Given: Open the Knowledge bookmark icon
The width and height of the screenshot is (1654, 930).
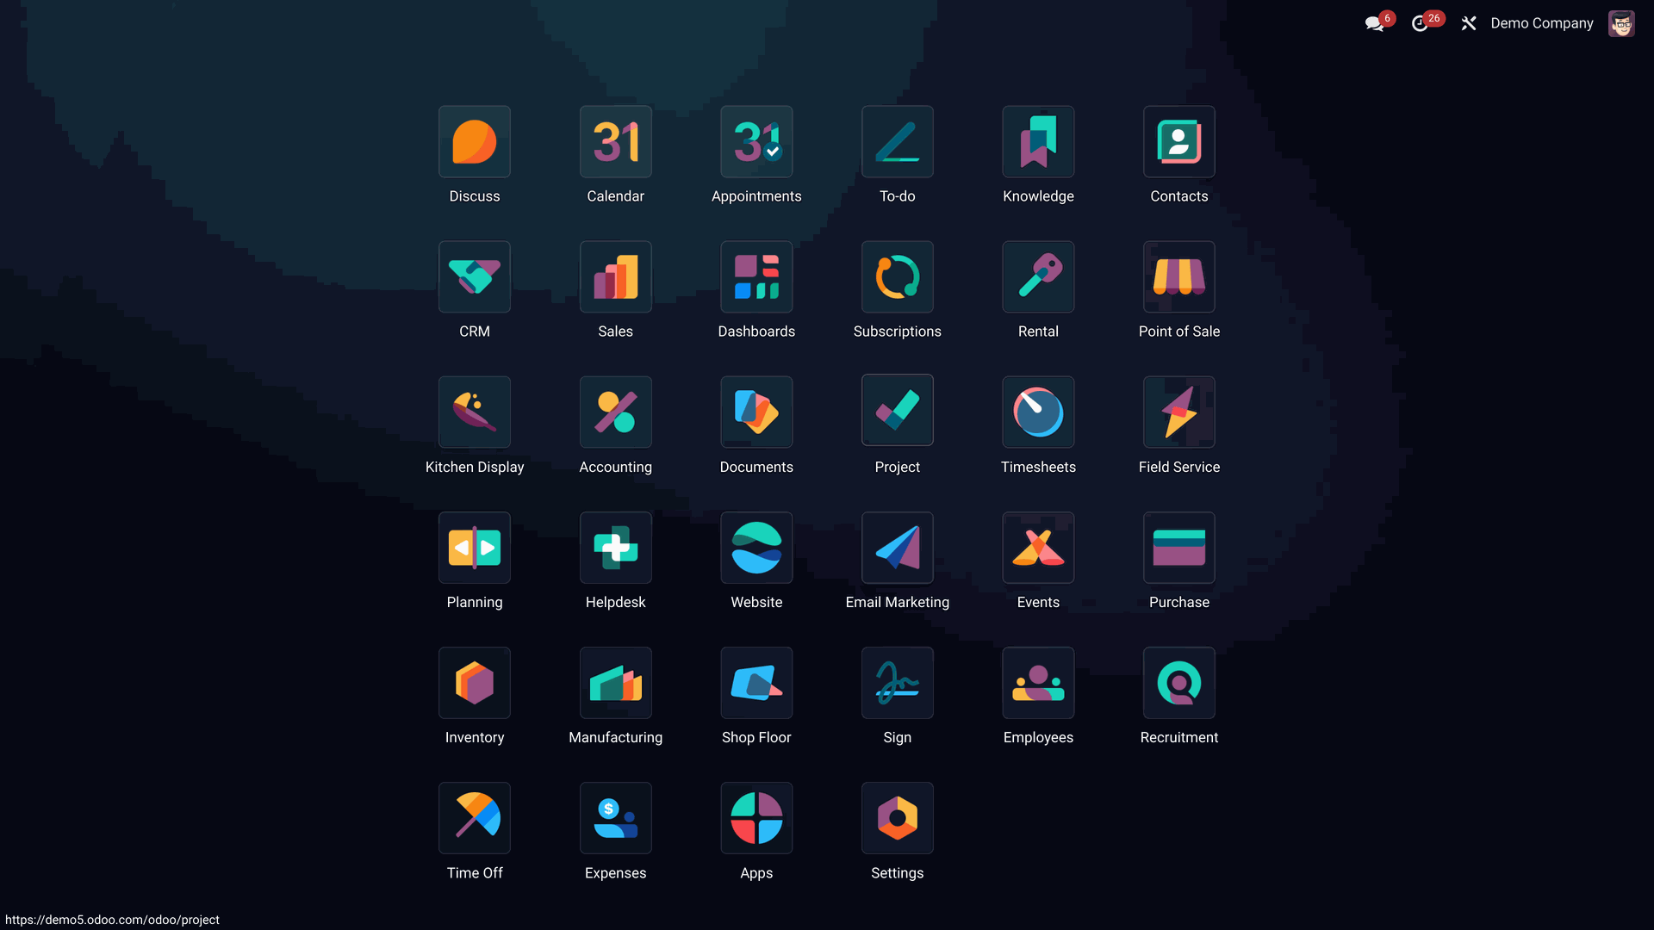Looking at the screenshot, I should pos(1038,142).
